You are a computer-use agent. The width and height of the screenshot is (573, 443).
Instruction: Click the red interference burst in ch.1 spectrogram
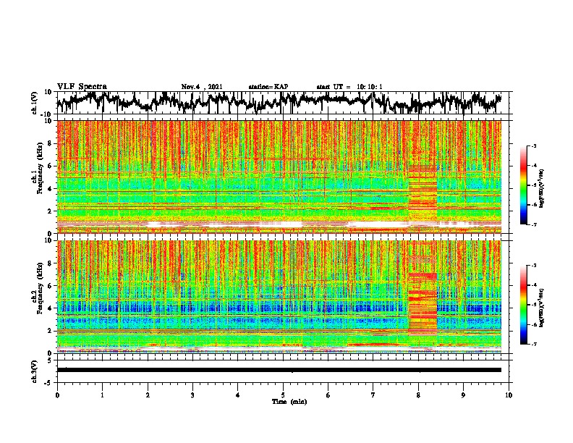[x=423, y=192]
